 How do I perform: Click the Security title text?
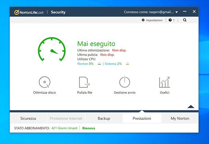(58, 12)
